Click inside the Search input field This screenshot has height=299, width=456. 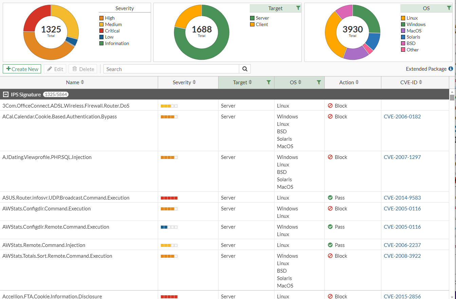171,69
